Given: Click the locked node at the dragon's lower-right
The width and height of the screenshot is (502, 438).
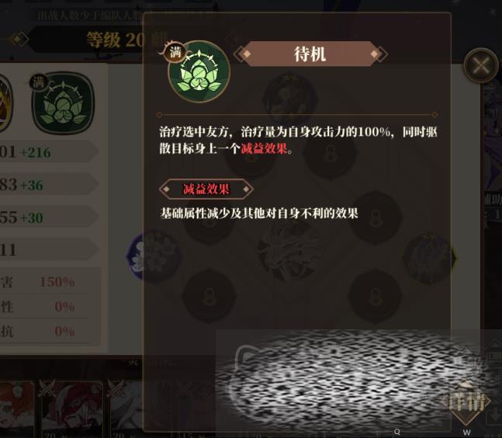Looking at the screenshot, I should pos(375,295).
